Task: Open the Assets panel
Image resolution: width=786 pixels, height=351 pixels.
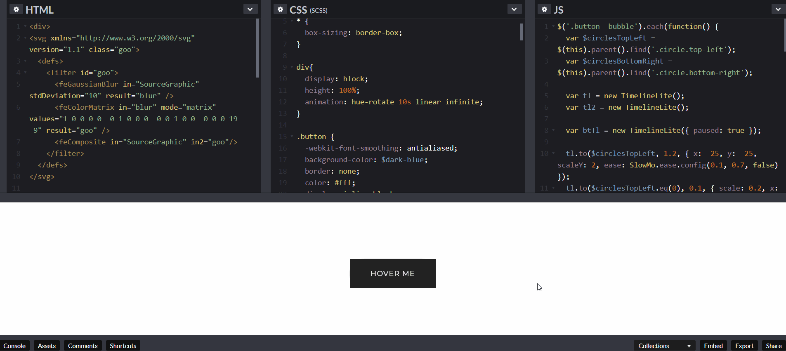Action: coord(47,346)
